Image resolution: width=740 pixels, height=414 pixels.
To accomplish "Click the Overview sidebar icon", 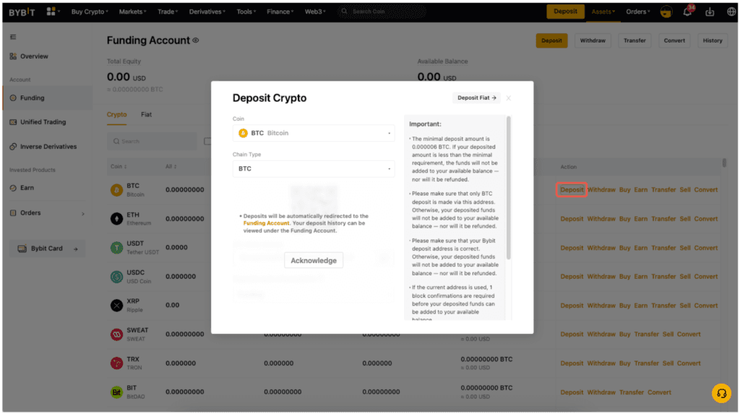I will (x=13, y=56).
